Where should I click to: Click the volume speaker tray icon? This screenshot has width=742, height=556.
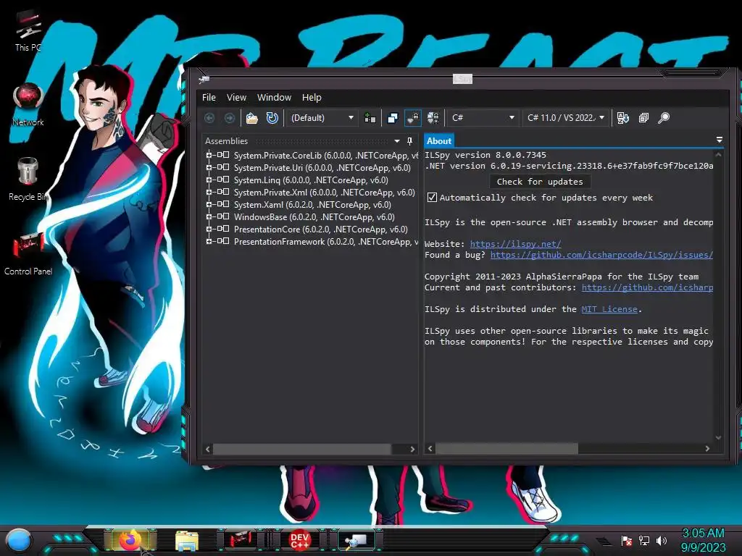pyautogui.click(x=662, y=540)
